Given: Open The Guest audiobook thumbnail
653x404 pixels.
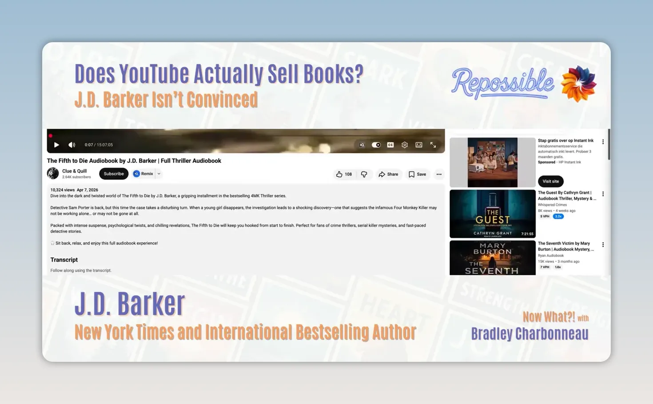Looking at the screenshot, I should (493, 214).
